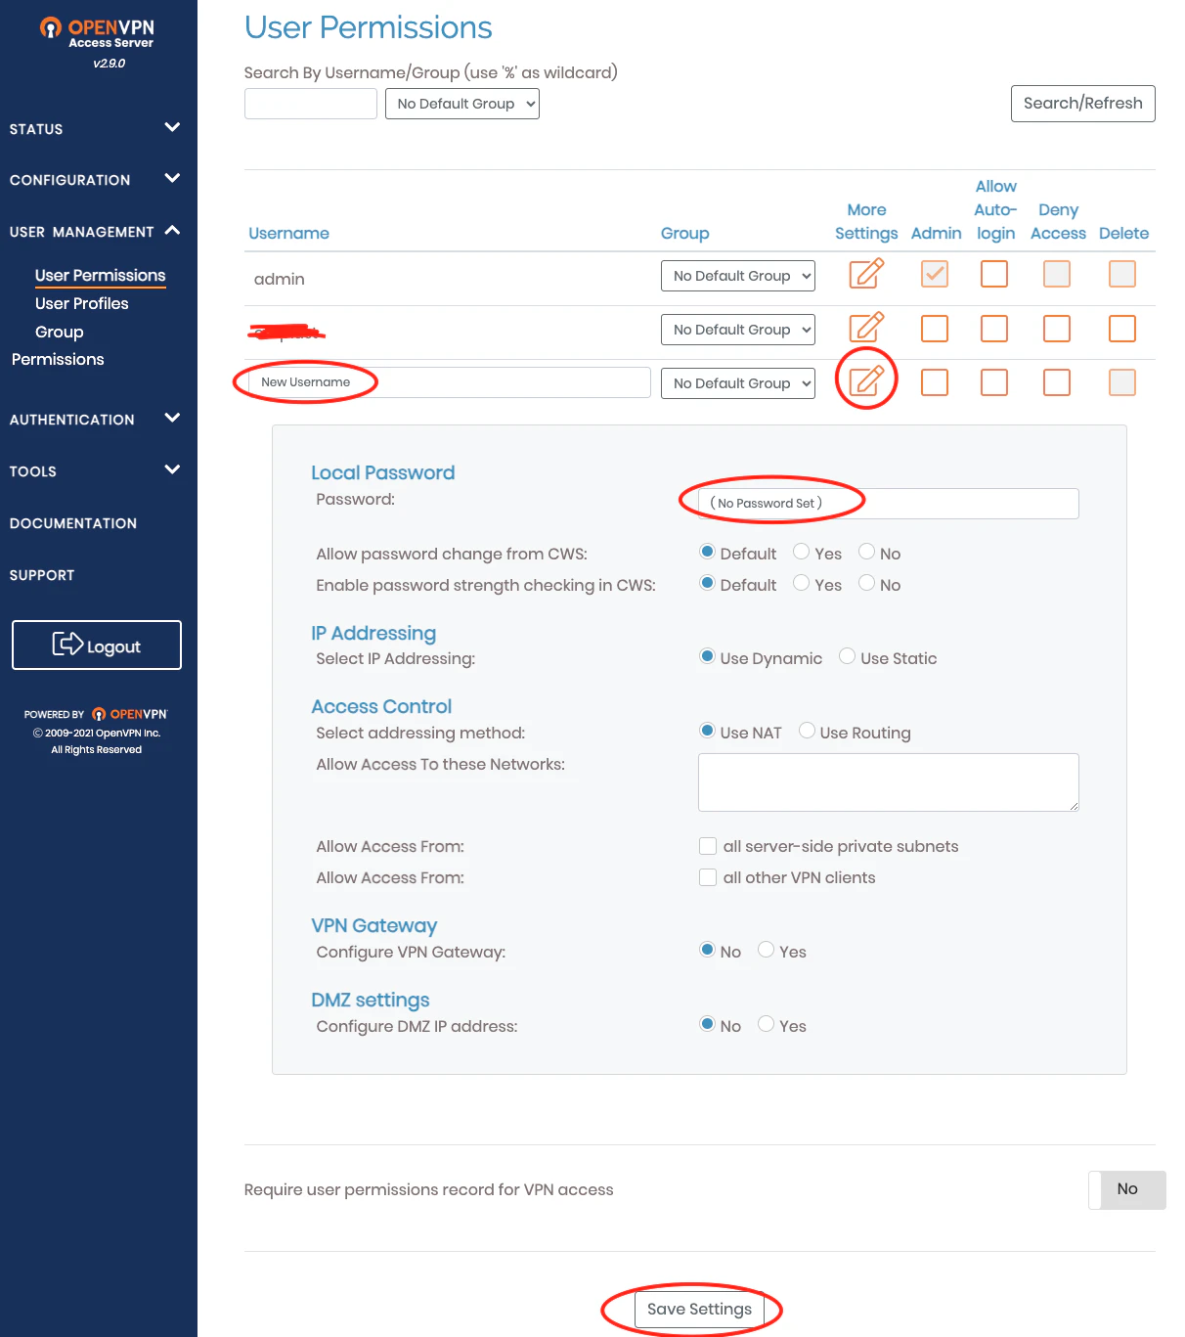This screenshot has height=1337, width=1185.
Task: Open Group Permissions in sidebar
Action: tap(58, 345)
